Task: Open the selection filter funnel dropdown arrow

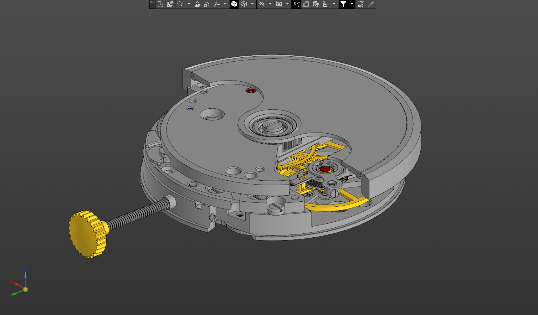Action: pos(352,4)
